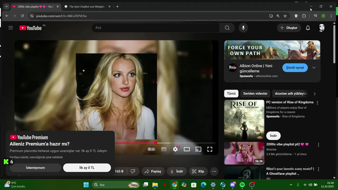The width and height of the screenshot is (338, 190).
Task: Toggle subtitles button in the player
Action: tap(164, 149)
